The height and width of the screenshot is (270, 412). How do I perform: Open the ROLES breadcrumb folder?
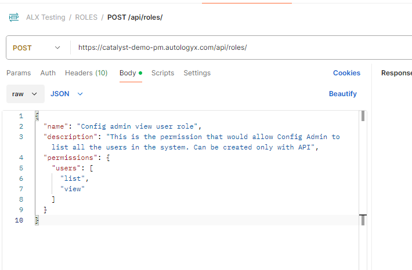coord(86,17)
